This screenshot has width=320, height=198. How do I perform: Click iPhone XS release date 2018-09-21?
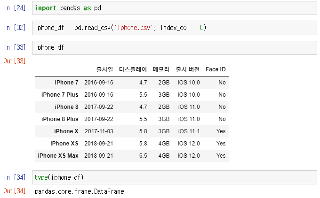(x=99, y=144)
